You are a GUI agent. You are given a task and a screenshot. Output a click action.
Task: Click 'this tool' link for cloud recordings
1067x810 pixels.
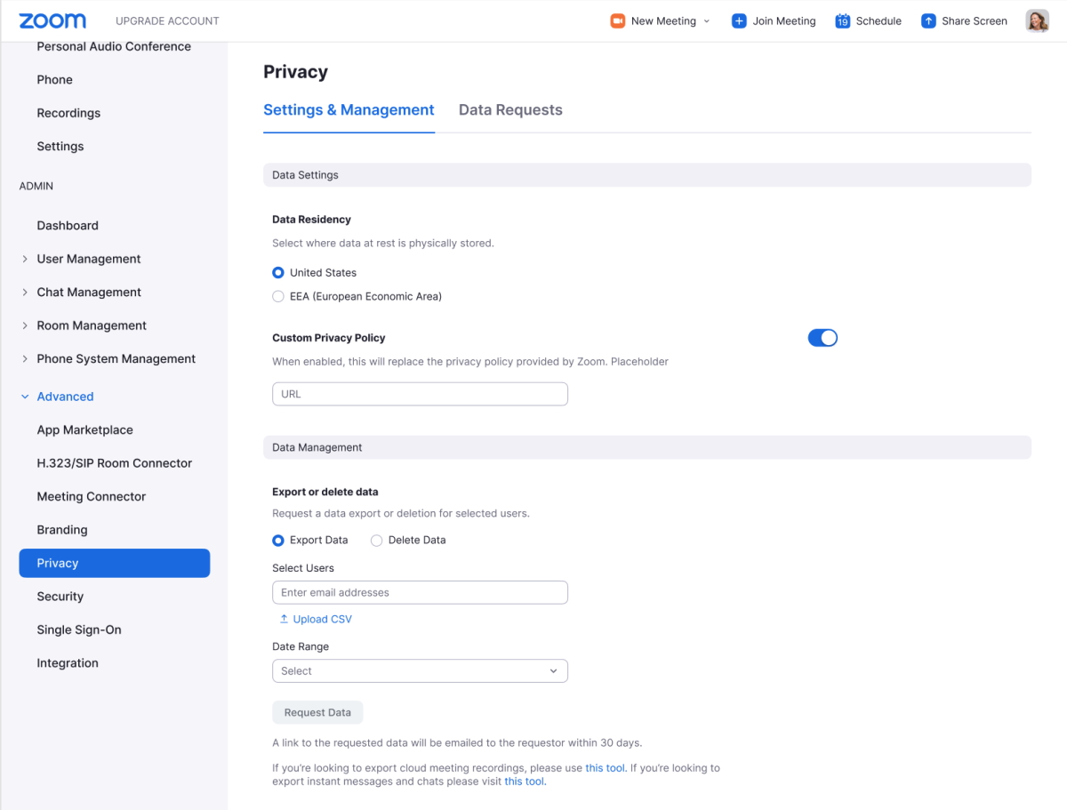[x=606, y=768]
